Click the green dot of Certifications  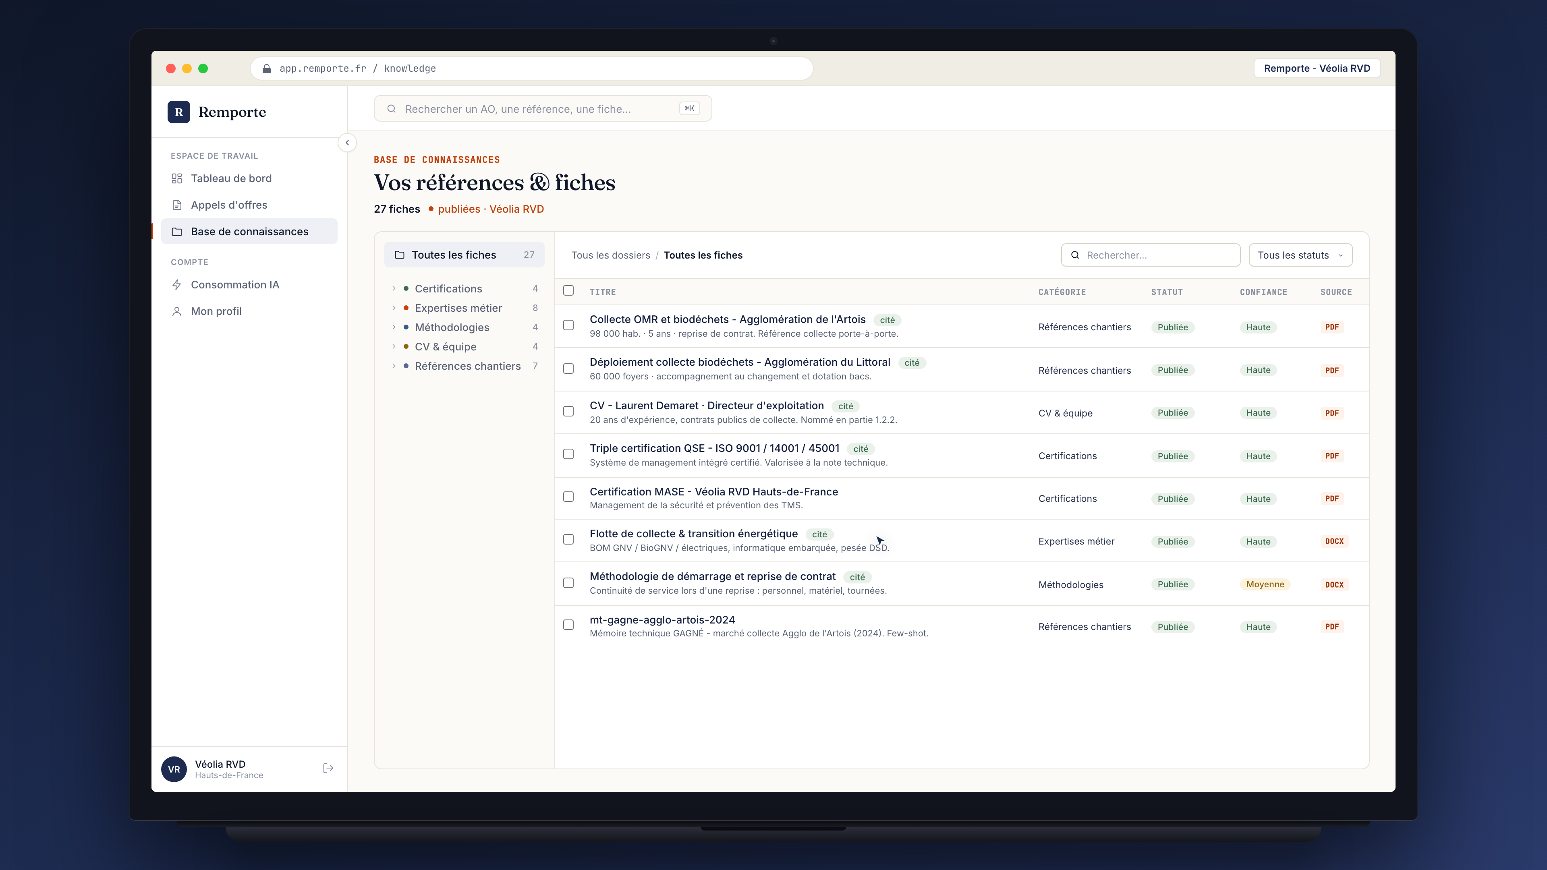click(406, 289)
